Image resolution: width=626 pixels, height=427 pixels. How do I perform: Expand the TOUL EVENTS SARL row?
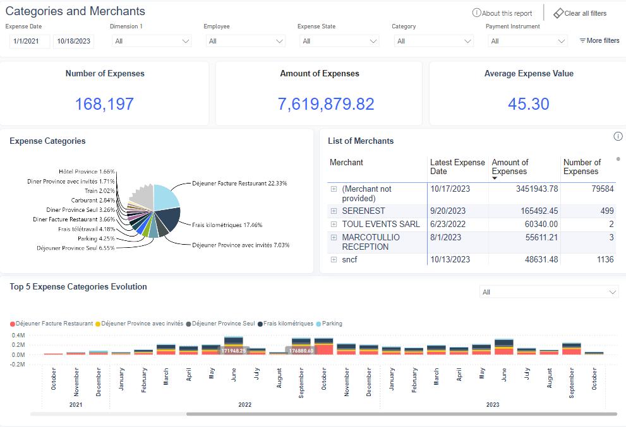tap(334, 224)
